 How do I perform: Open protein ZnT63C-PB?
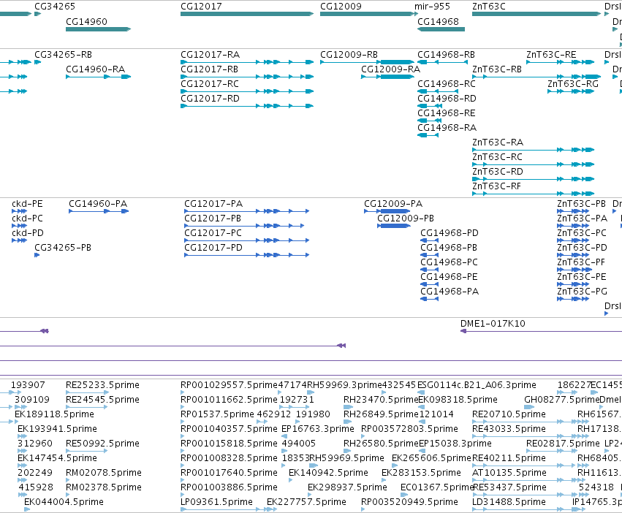click(x=582, y=204)
